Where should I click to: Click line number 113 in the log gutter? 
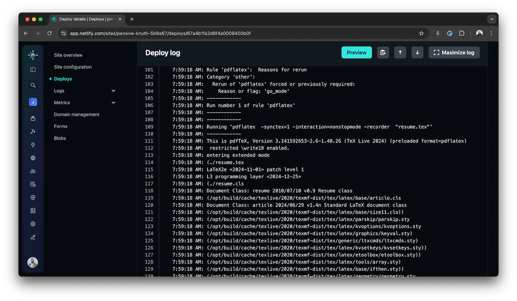(149, 155)
